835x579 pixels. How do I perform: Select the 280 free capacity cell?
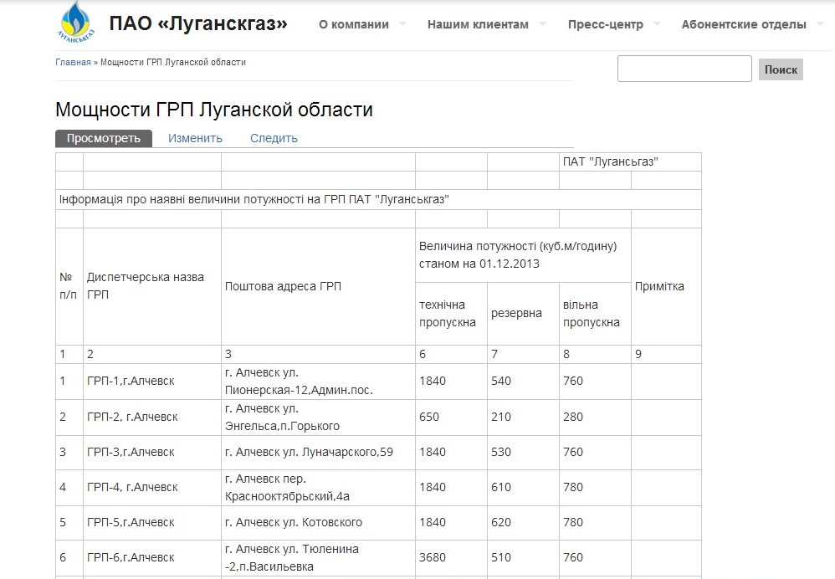[x=595, y=417]
